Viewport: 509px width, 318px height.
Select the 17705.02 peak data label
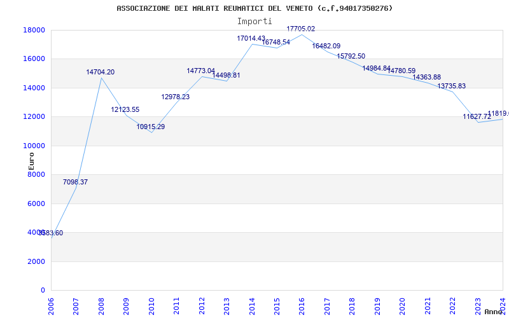click(x=300, y=29)
